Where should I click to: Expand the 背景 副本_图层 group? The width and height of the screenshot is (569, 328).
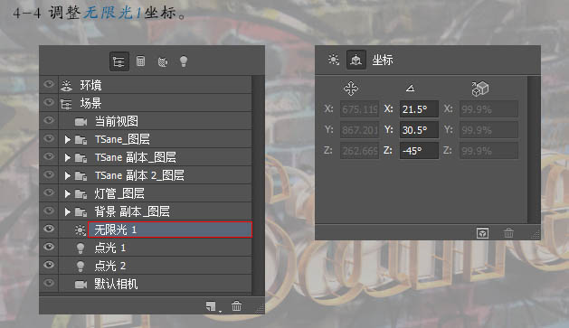point(67,211)
